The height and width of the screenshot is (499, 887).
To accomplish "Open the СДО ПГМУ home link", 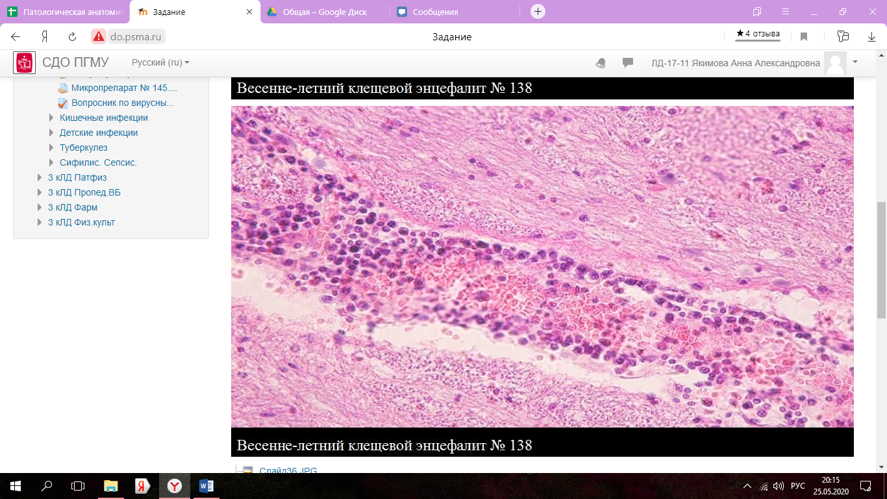I will (x=75, y=62).
